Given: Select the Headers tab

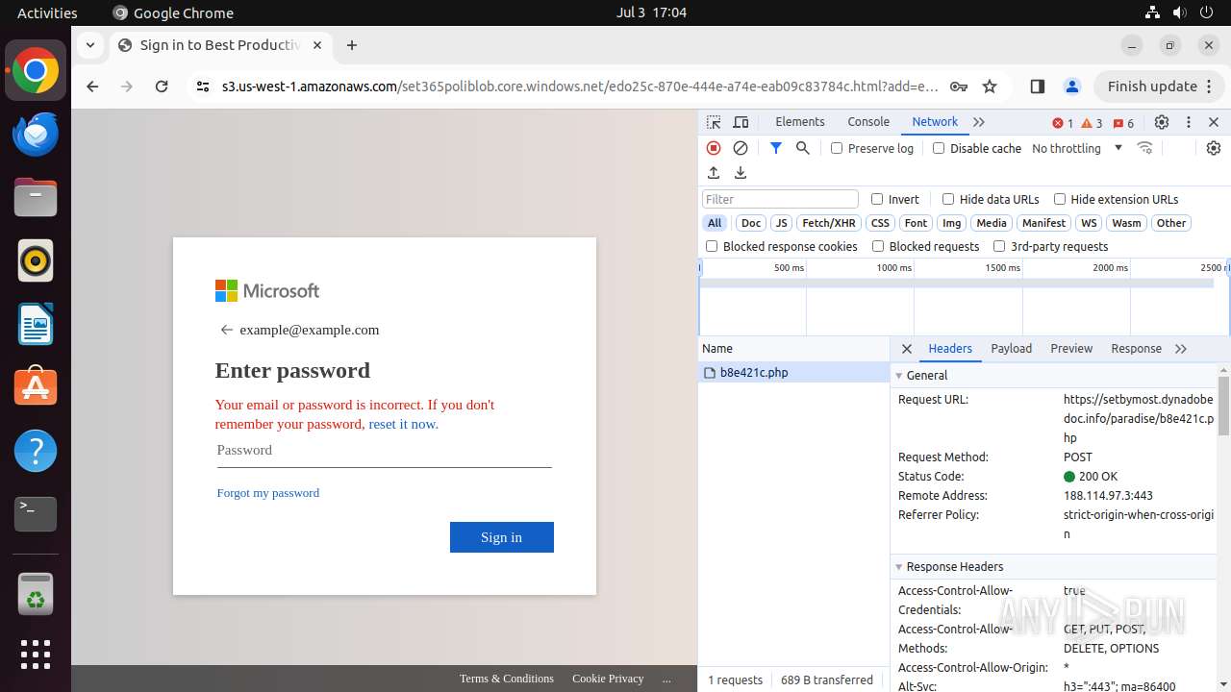Looking at the screenshot, I should pos(950,349).
